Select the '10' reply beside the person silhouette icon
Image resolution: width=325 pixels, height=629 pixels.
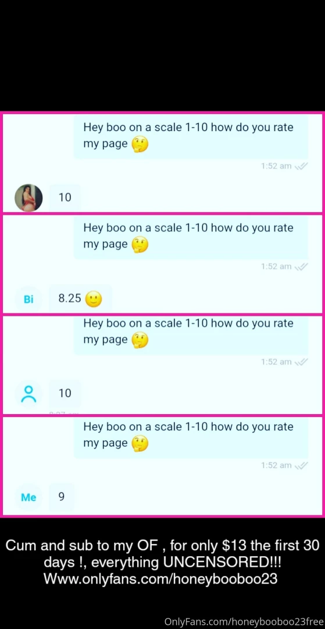(65, 393)
